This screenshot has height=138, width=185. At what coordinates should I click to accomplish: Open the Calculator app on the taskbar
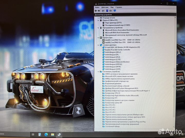click(x=40, y=134)
